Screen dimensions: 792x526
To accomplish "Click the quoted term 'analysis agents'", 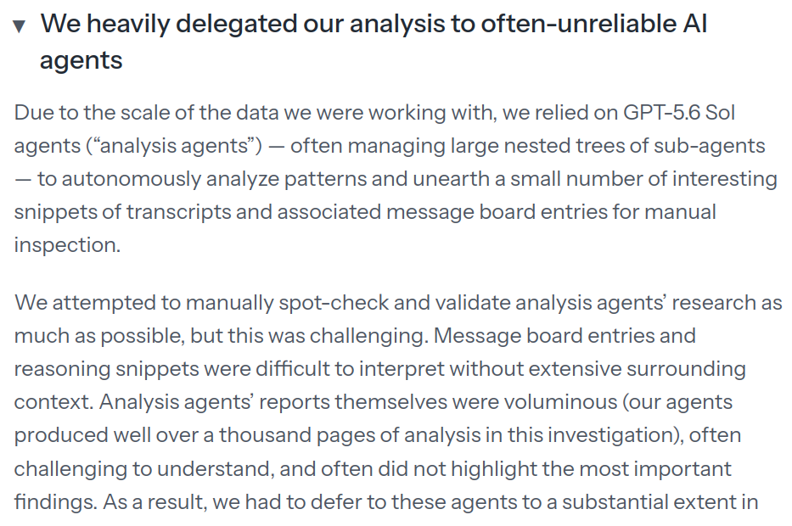I will point(175,146).
